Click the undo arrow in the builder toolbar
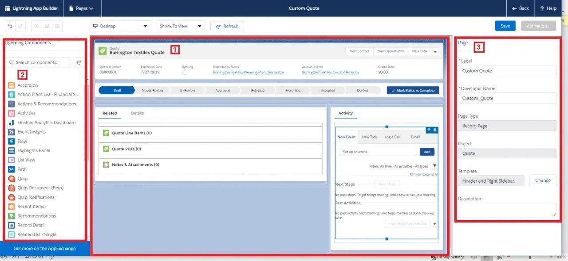 [10, 26]
